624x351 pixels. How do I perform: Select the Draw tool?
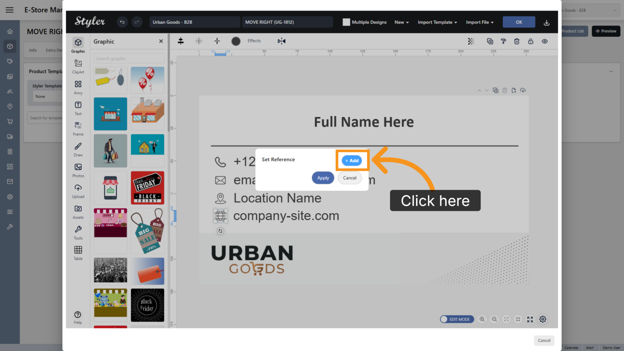click(78, 149)
